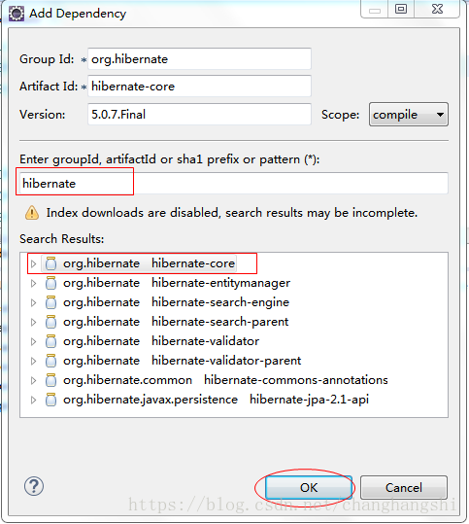469x524 pixels.
Task: Select hibernate-validator search result row
Action: pyautogui.click(x=161, y=341)
